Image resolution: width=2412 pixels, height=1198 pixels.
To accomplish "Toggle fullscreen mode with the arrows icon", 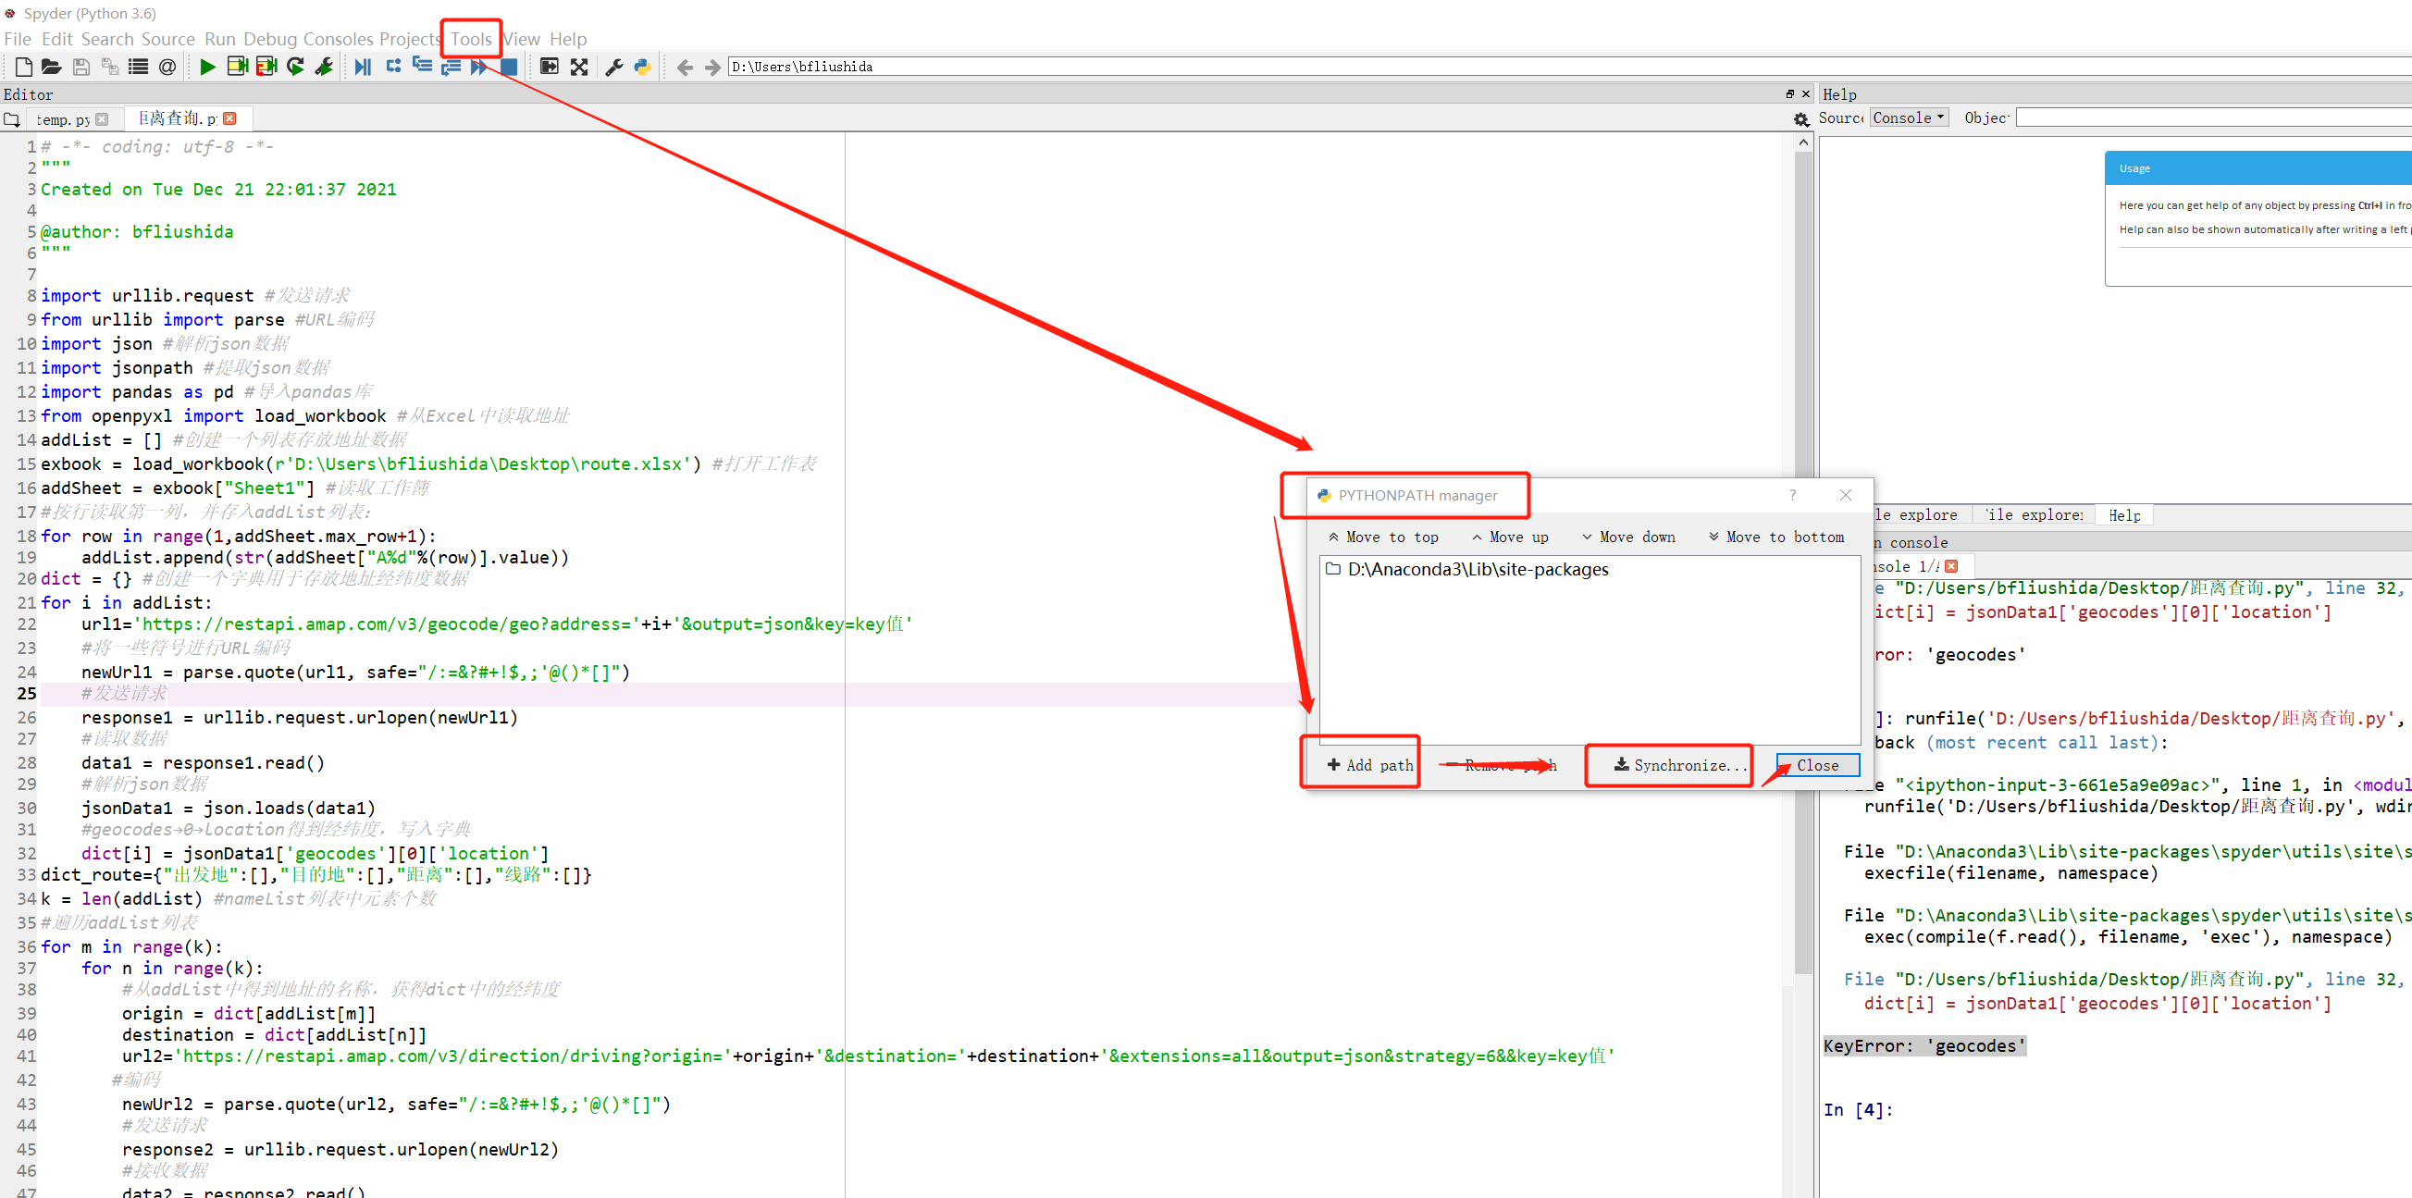I will click(579, 67).
